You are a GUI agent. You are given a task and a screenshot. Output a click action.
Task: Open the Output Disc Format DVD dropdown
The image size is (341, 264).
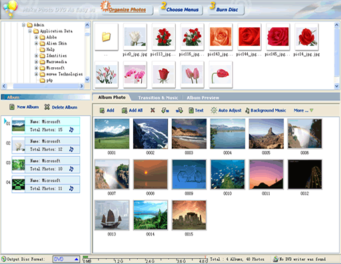pyautogui.click(x=66, y=259)
